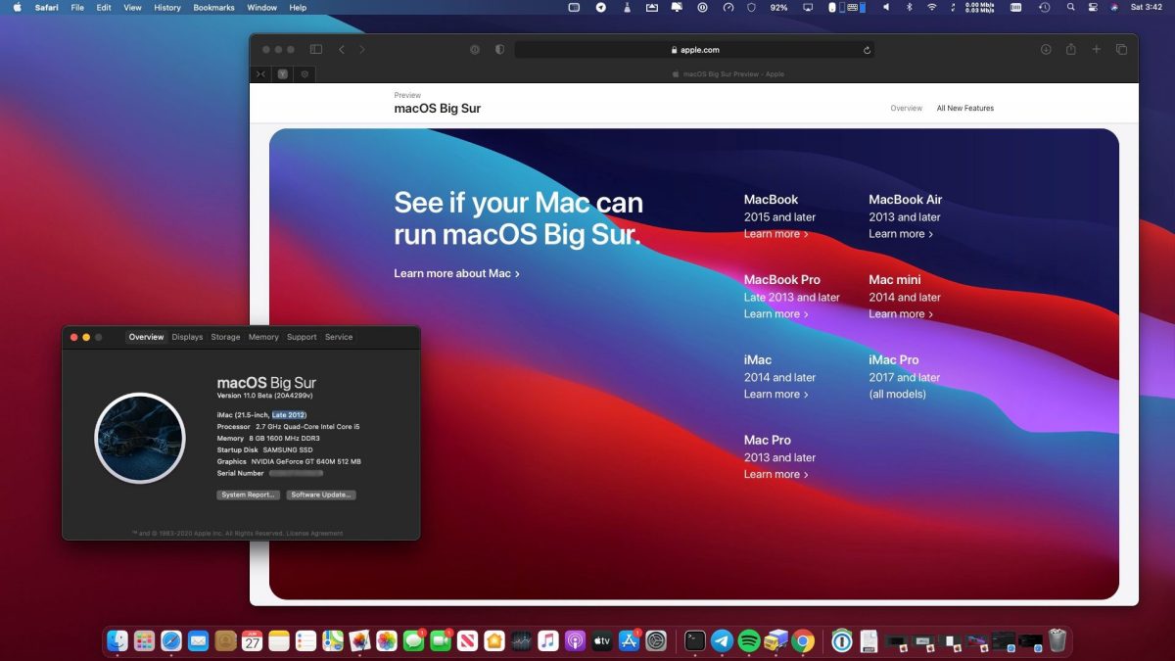Open Podcasts in the Dock
Screen dimensions: 1175x661
pyautogui.click(x=575, y=640)
